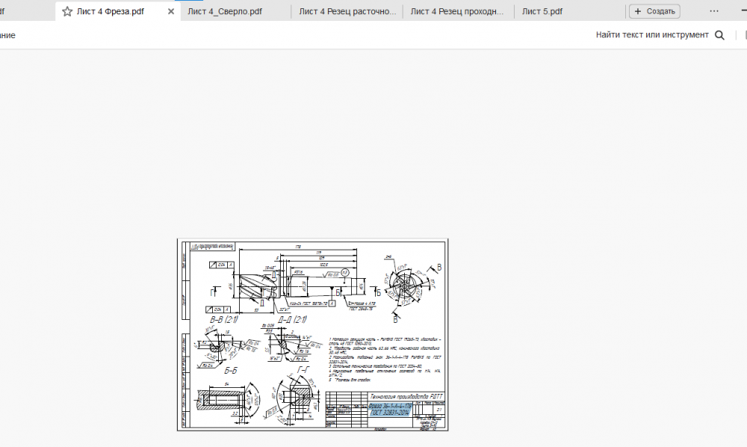
Task: Click the Г-Г section label in drawing
Action: [x=303, y=370]
